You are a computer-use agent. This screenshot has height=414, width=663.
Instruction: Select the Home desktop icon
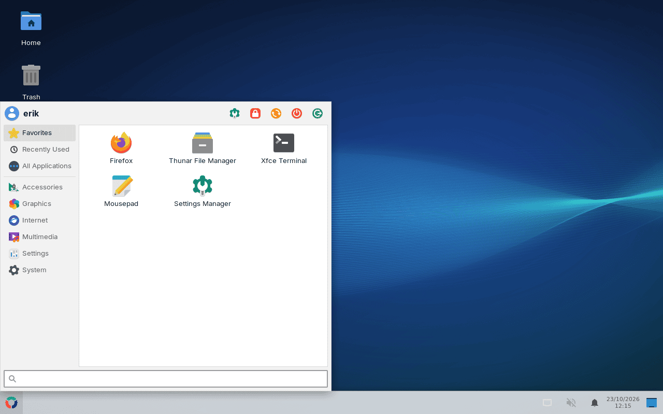pos(31,28)
